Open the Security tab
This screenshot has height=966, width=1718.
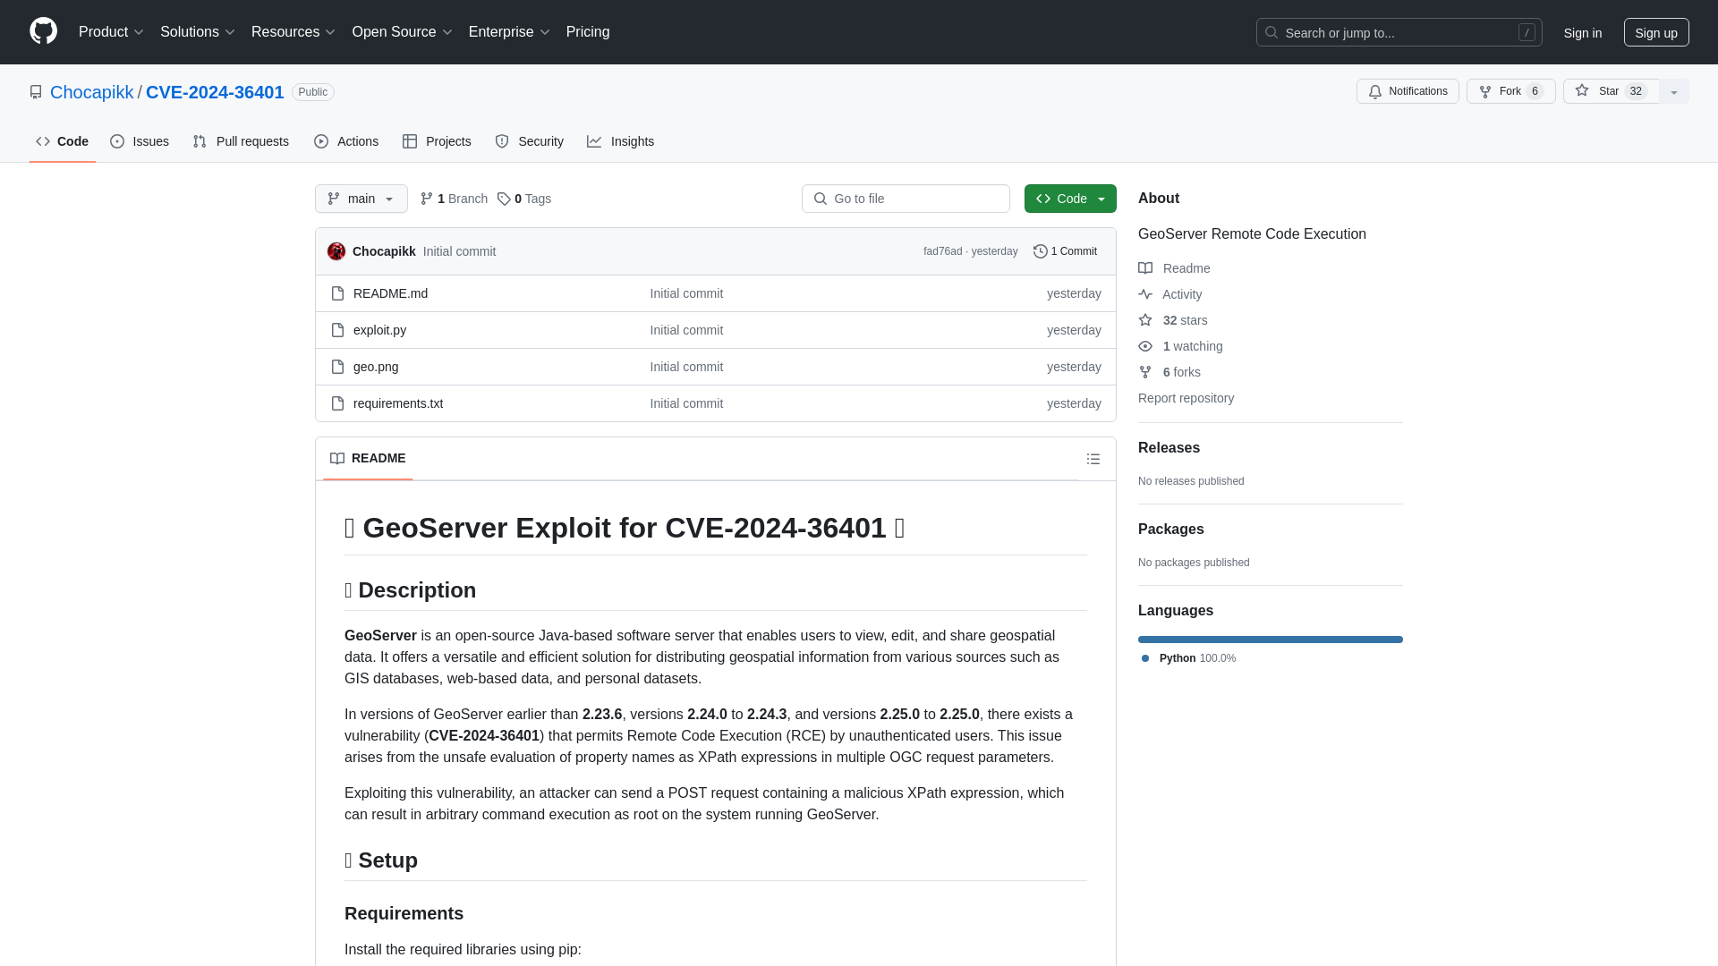pos(530,141)
